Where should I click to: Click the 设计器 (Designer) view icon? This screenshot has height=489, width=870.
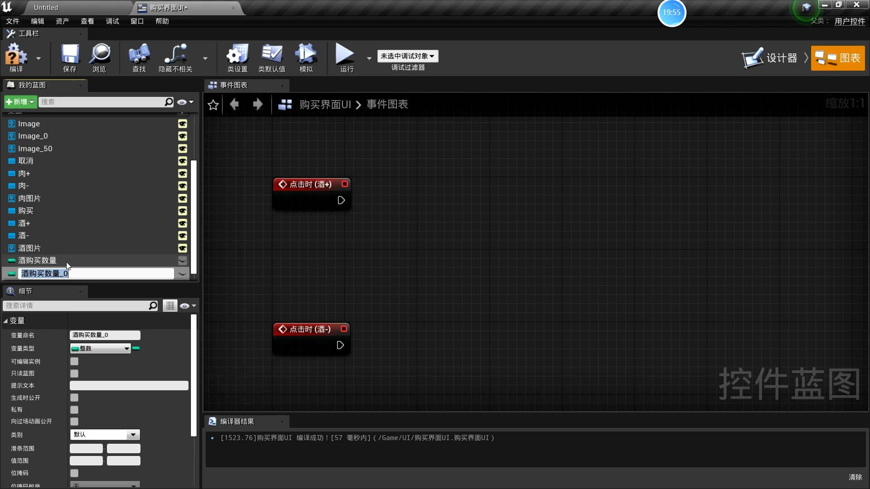[x=771, y=58]
